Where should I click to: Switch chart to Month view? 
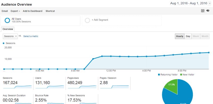tap(205, 36)
